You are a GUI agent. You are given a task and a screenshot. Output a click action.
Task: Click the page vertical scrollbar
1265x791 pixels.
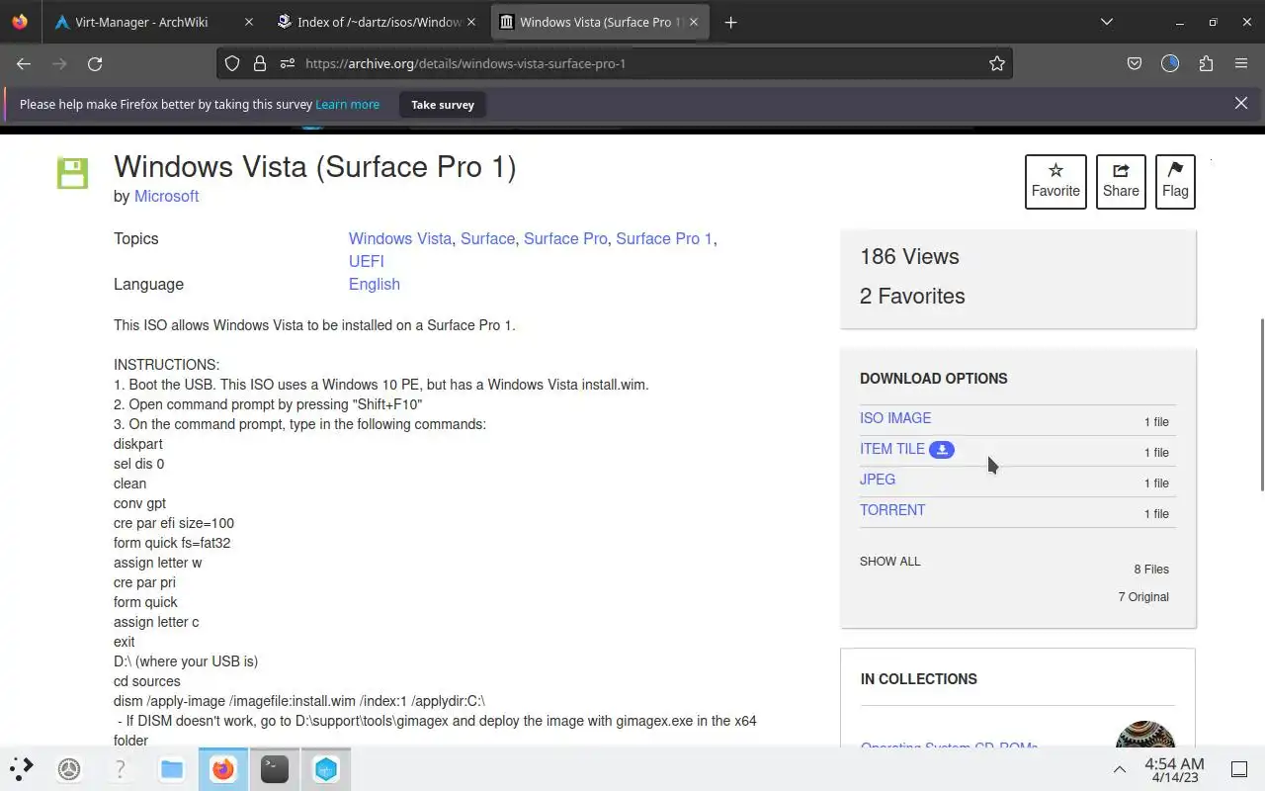click(x=1261, y=405)
